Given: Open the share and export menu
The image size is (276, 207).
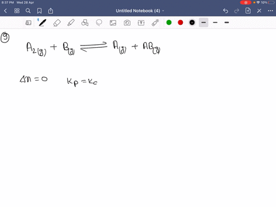Looking at the screenshot, I should click(51, 11).
